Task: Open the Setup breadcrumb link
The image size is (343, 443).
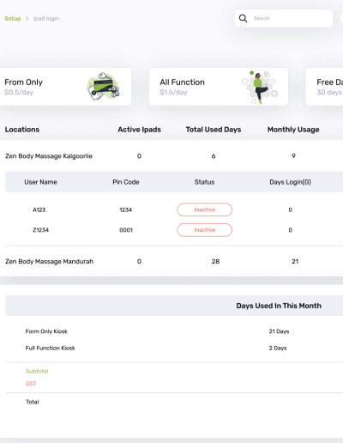Action: click(x=13, y=19)
